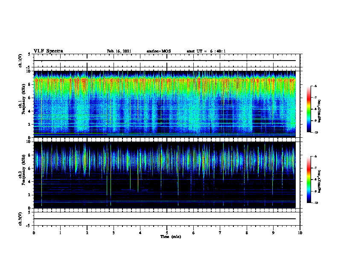Screen dimensions: 338x261
Task: Click time axis tick label "2"
Action: point(87,233)
